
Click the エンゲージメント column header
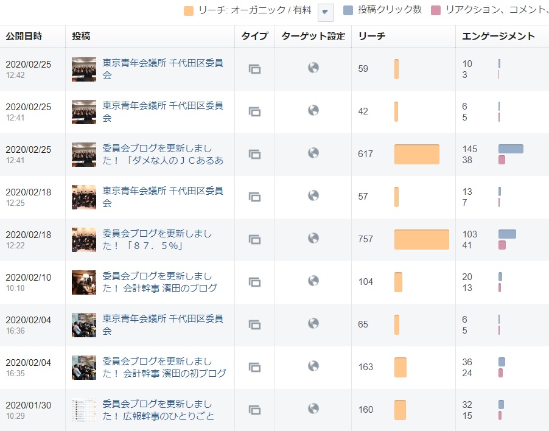(x=498, y=37)
